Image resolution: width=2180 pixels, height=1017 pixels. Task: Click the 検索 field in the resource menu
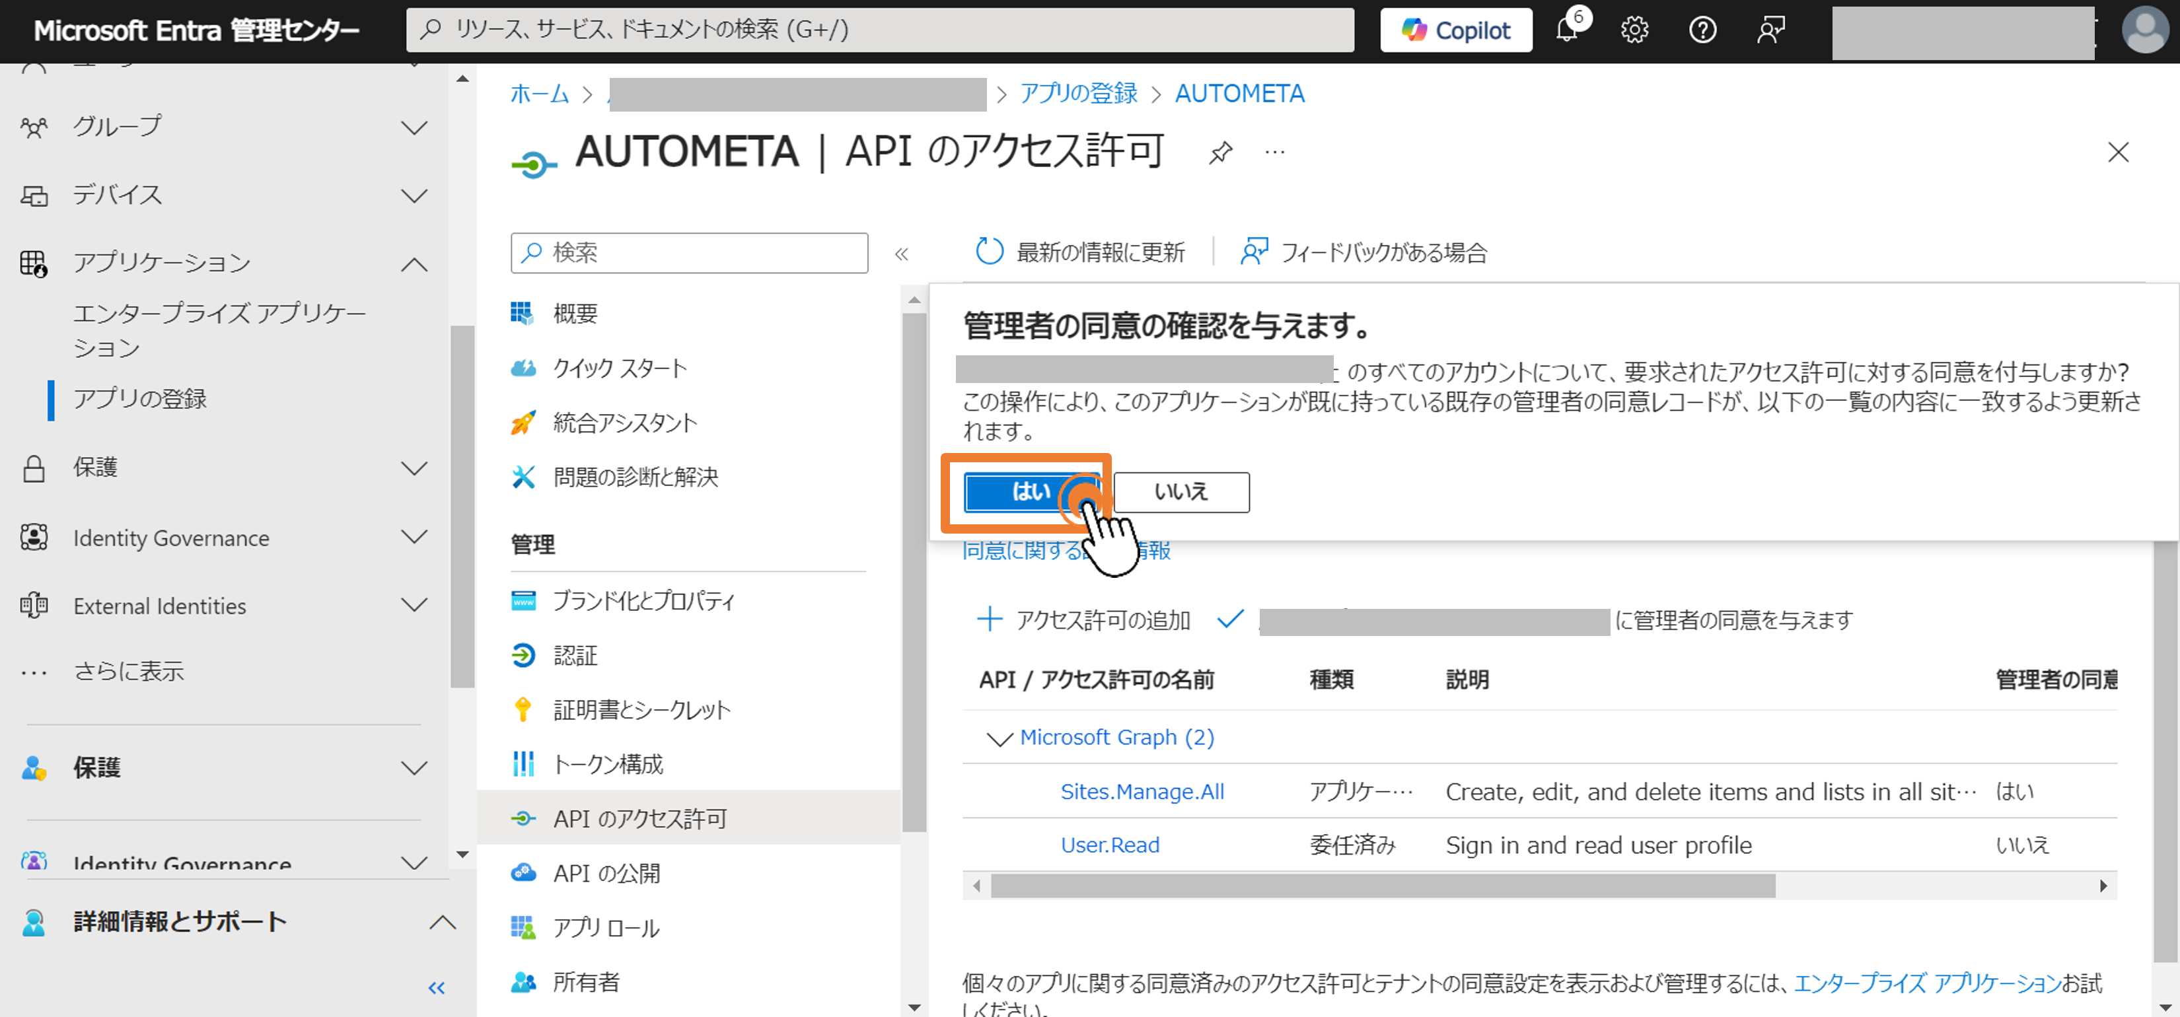click(x=689, y=253)
